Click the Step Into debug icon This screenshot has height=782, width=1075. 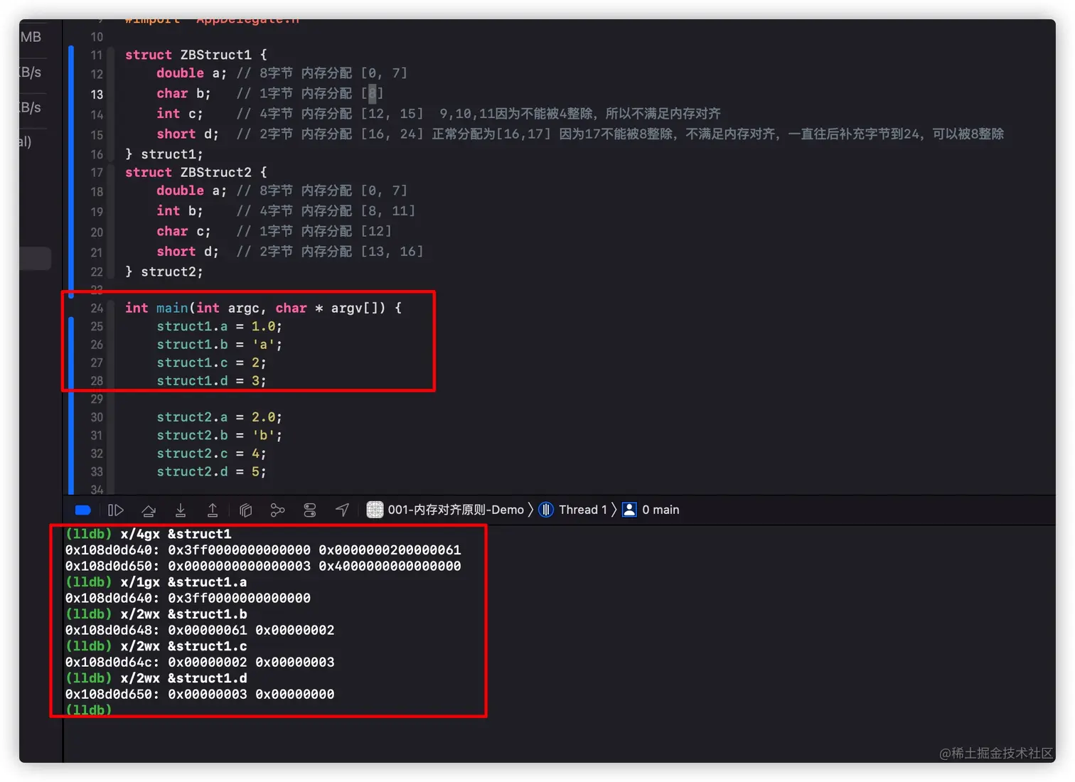coord(181,510)
